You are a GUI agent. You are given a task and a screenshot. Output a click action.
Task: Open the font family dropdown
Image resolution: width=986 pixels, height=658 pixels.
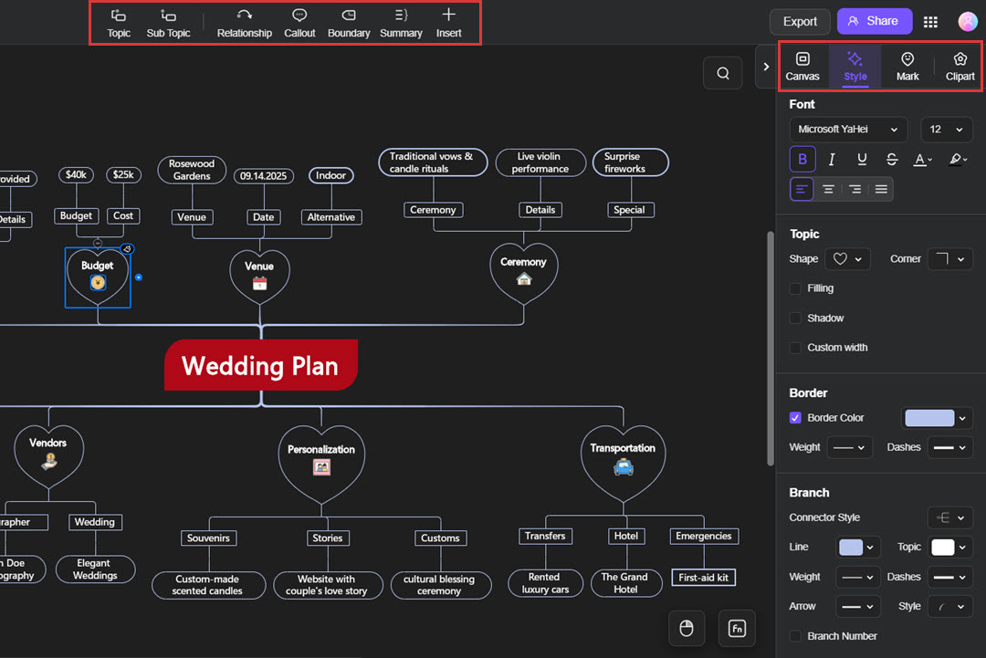coord(847,129)
